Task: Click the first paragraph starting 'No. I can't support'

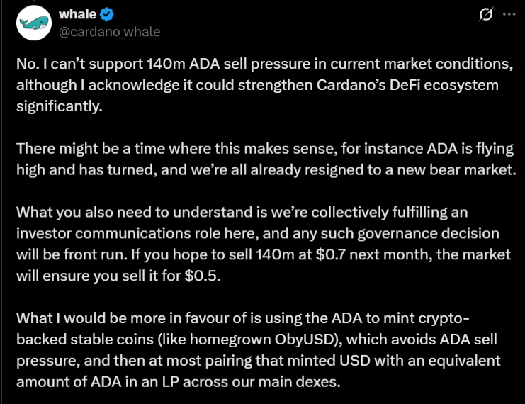Action: [262, 85]
